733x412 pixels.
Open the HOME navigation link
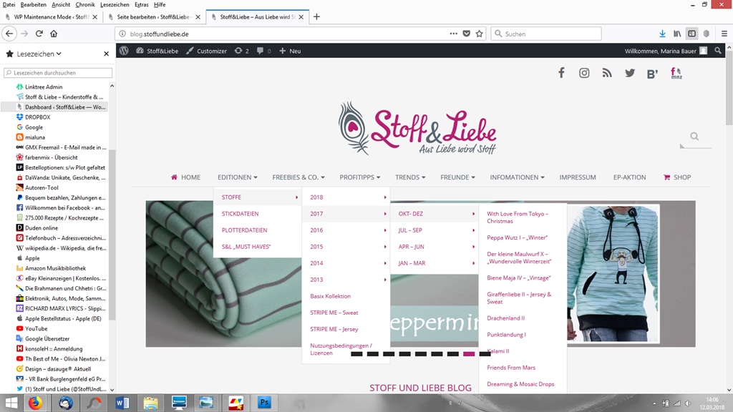pyautogui.click(x=185, y=177)
